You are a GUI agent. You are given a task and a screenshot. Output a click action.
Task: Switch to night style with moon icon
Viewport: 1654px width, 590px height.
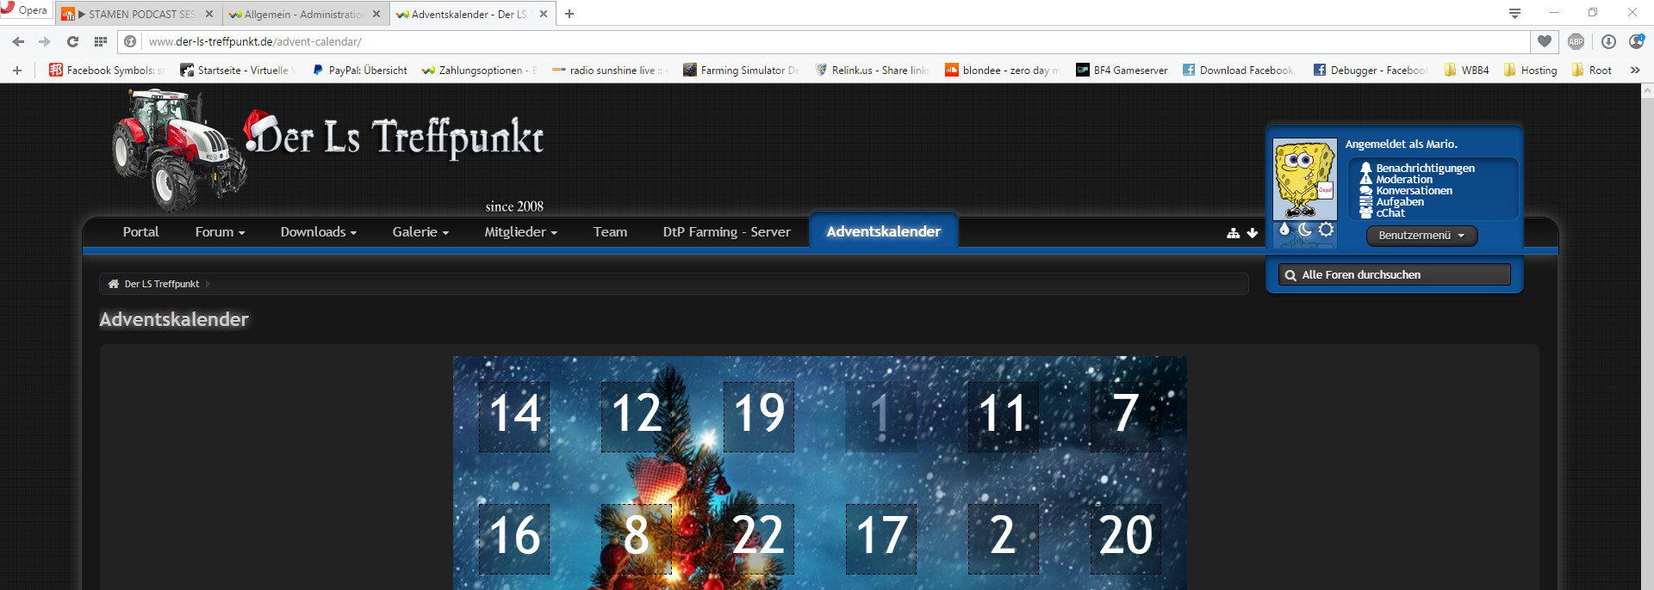tap(1305, 230)
